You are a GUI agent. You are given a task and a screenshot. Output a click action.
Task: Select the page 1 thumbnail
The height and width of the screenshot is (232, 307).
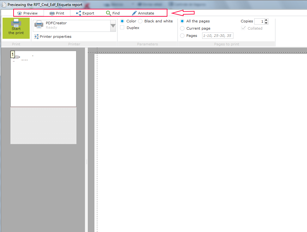pos(43,79)
